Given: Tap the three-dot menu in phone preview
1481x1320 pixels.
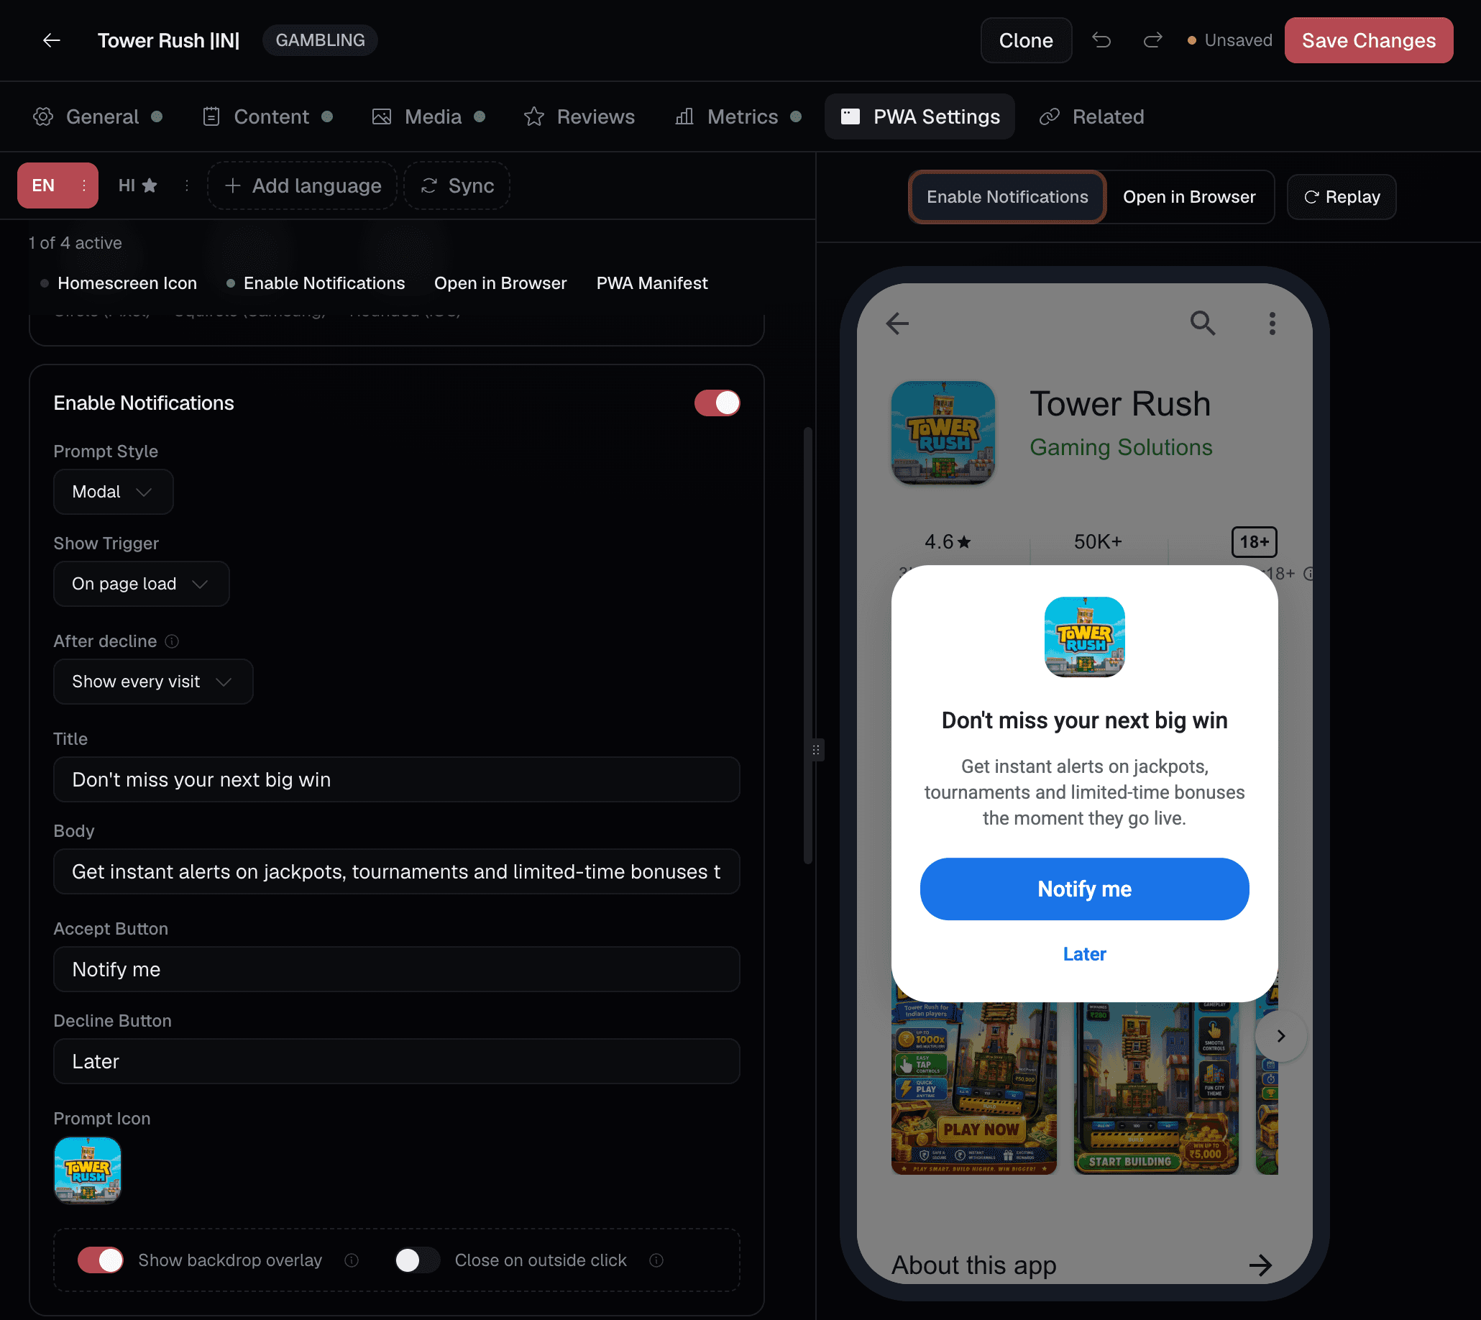Looking at the screenshot, I should tap(1272, 324).
